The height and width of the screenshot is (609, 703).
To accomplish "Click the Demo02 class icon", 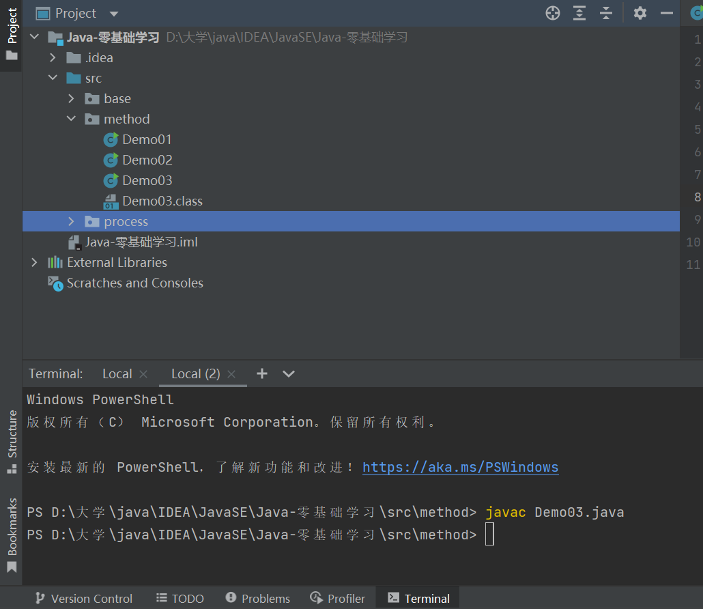I will pos(111,160).
